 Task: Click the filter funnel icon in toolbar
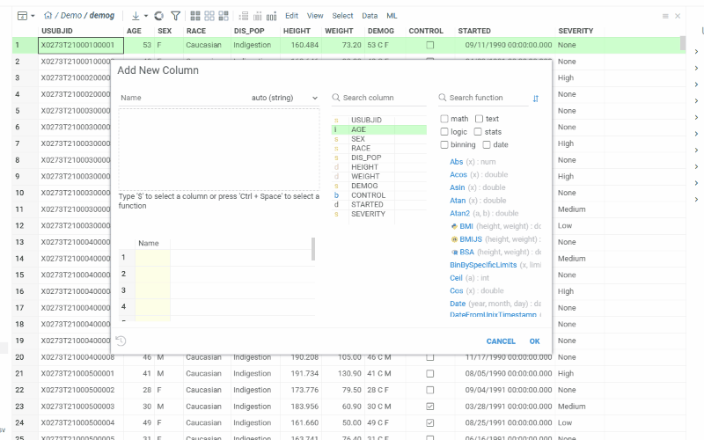(x=175, y=16)
